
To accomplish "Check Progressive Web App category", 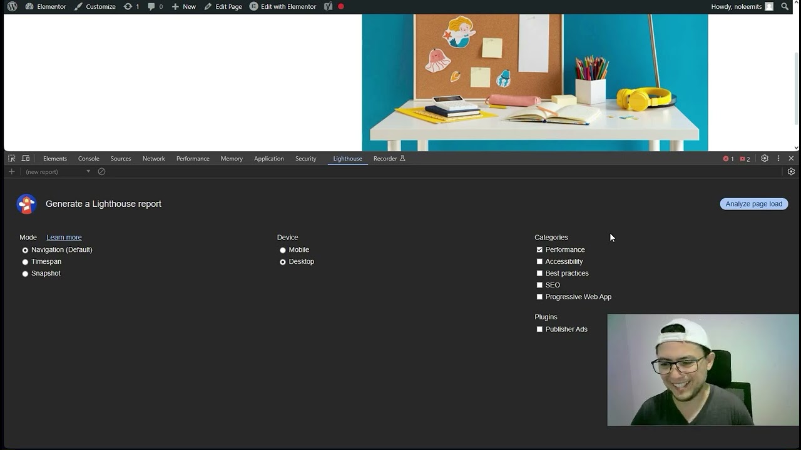I will 539,297.
